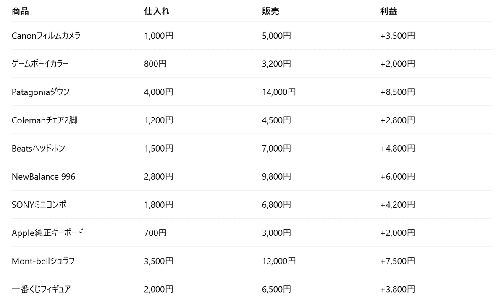Click the 販売 column header
The width and height of the screenshot is (504, 306).
pos(270,11)
